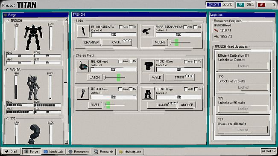
Task: Click the LATCH timing slider track
Action: point(115,78)
